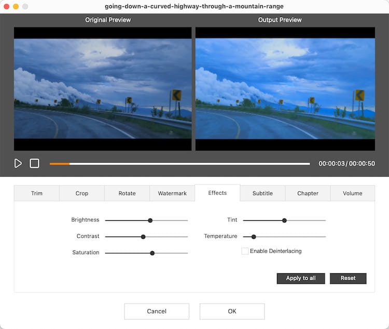Open the Subtitle tab

point(262,193)
